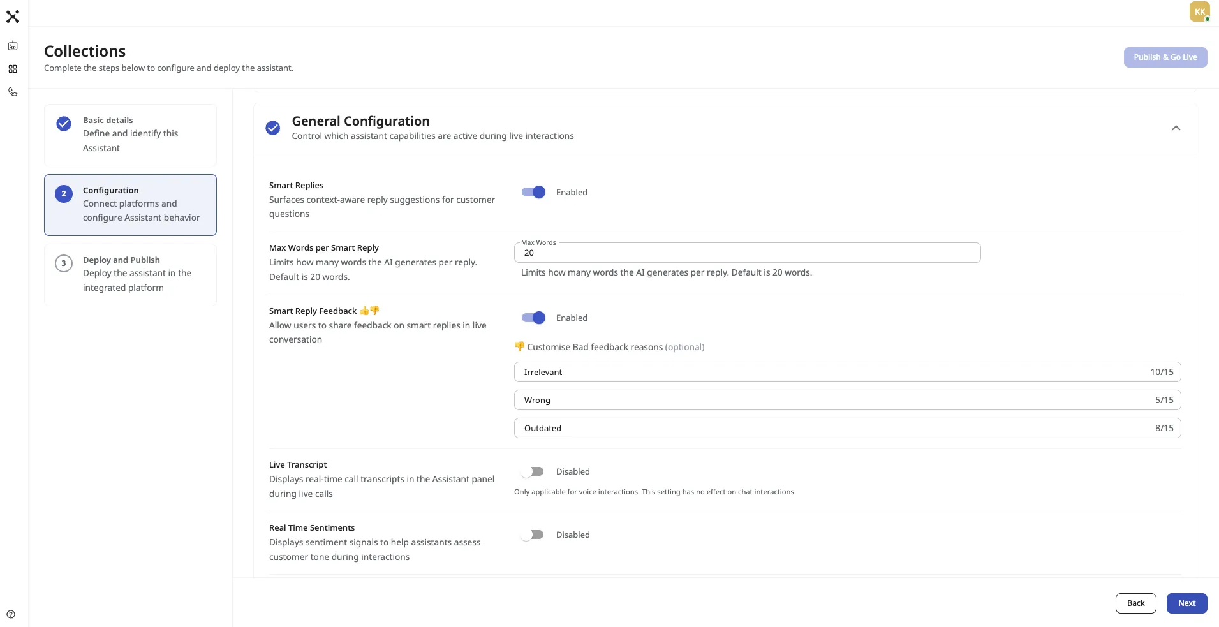Select the Configuration step card
Screen dimensions: 1219x627
pos(130,205)
